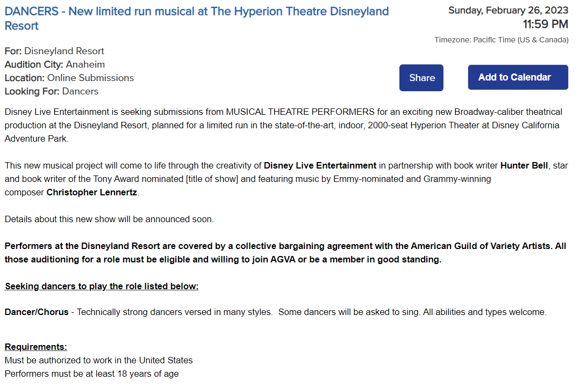The height and width of the screenshot is (388, 580).
Task: Select the underlined Seeking dancers heading
Action: tap(102, 286)
